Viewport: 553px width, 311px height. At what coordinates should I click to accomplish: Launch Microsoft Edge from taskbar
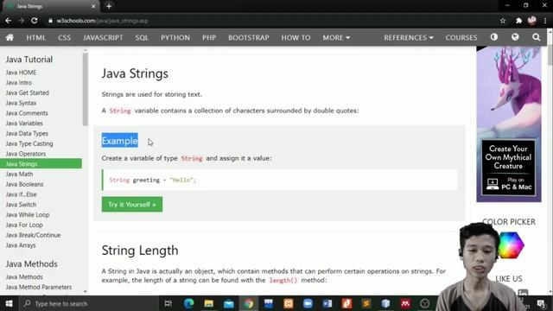pos(188,303)
